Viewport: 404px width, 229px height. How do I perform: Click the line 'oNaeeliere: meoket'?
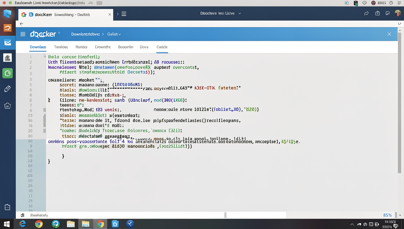click(x=76, y=80)
